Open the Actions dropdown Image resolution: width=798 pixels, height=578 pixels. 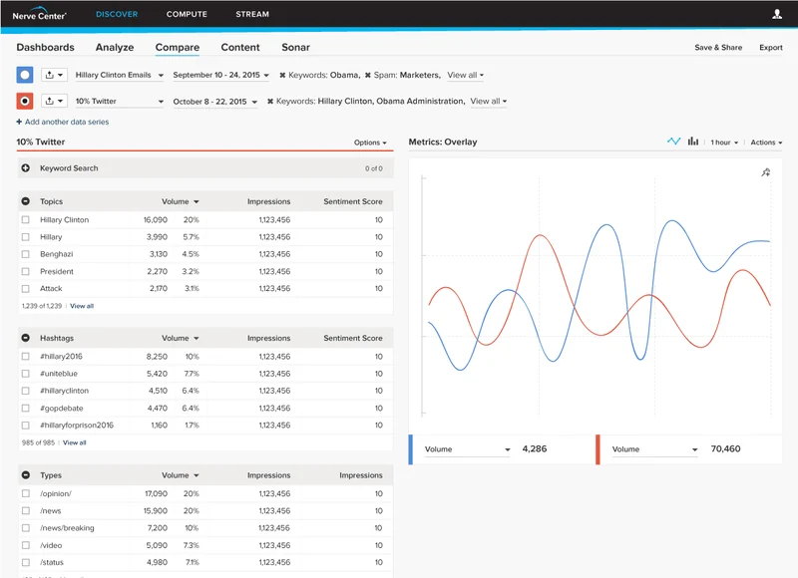coord(766,143)
